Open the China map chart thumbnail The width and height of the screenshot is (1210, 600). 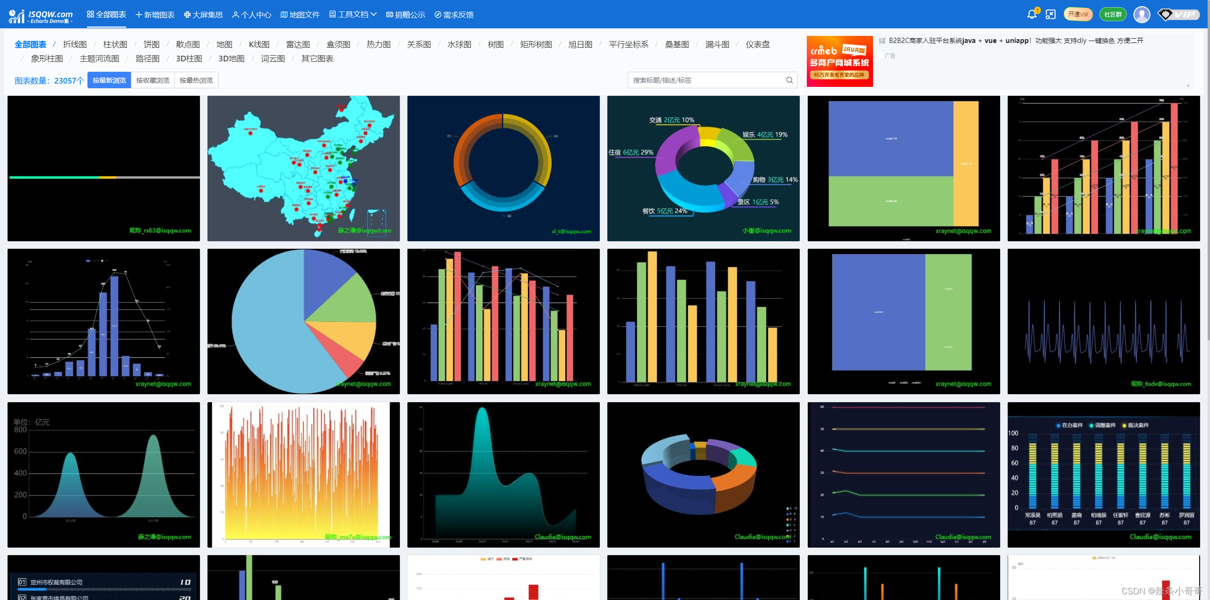click(303, 169)
